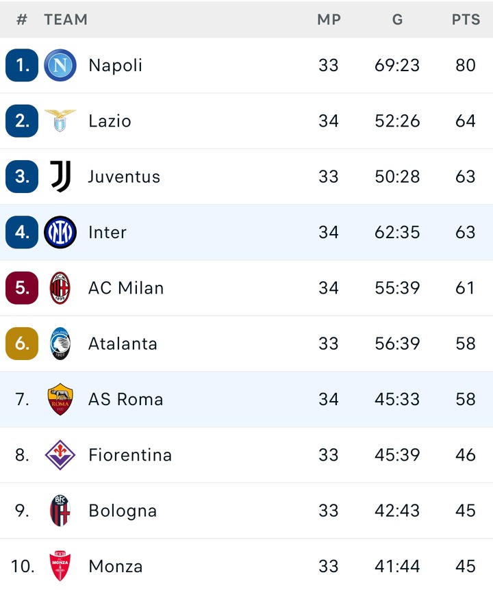This screenshot has height=590, width=493.
Task: Open the AC Milan crest
Action: 60,288
